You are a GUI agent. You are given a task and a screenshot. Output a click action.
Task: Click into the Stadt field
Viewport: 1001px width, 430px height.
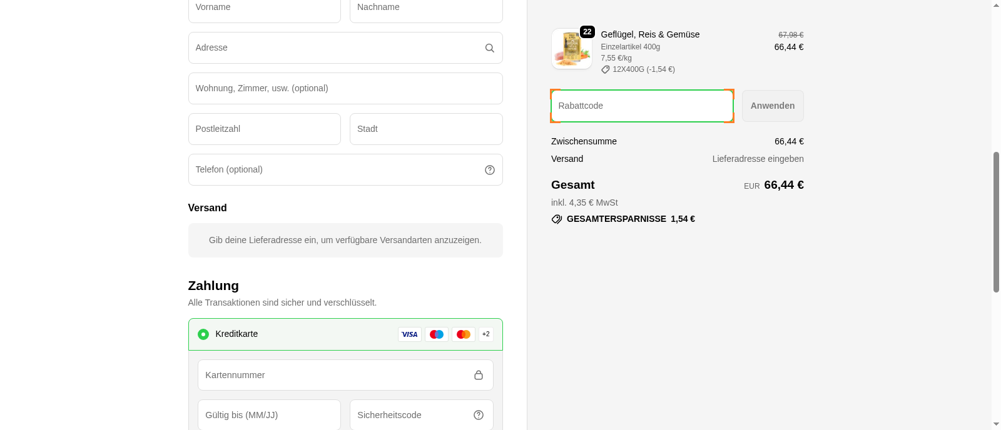425,129
